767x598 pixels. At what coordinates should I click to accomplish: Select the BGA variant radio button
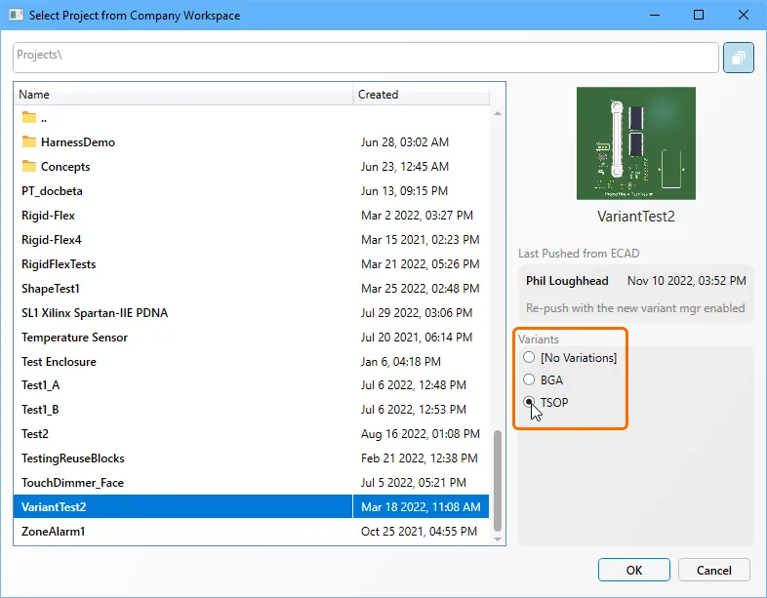(x=529, y=379)
